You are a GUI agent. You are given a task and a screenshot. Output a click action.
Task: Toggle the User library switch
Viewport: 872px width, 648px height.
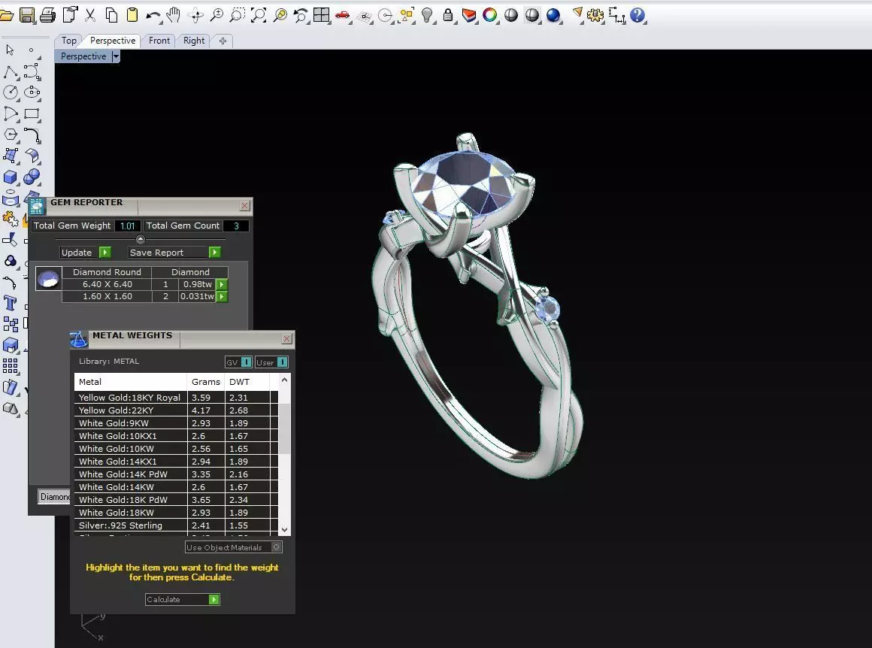(x=271, y=362)
